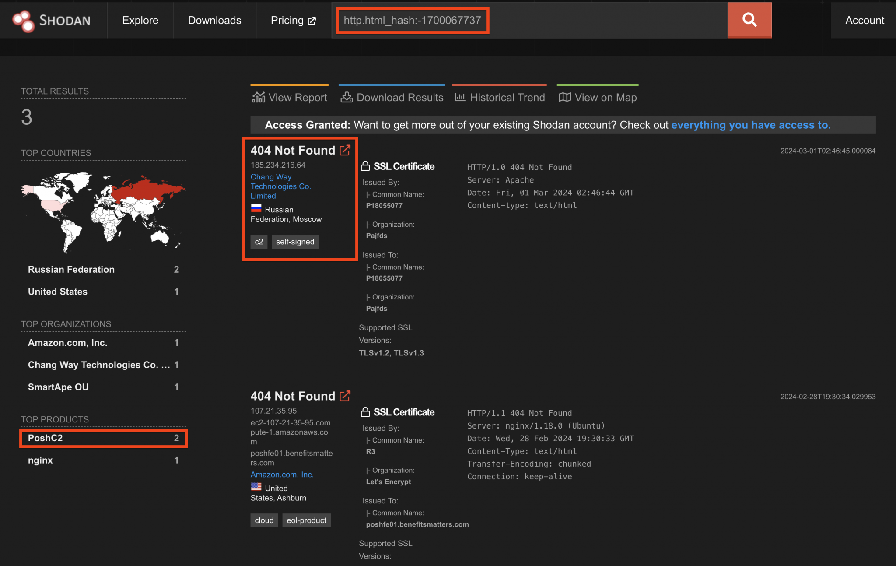Open the Explore page
This screenshot has width=896, height=566.
140,20
